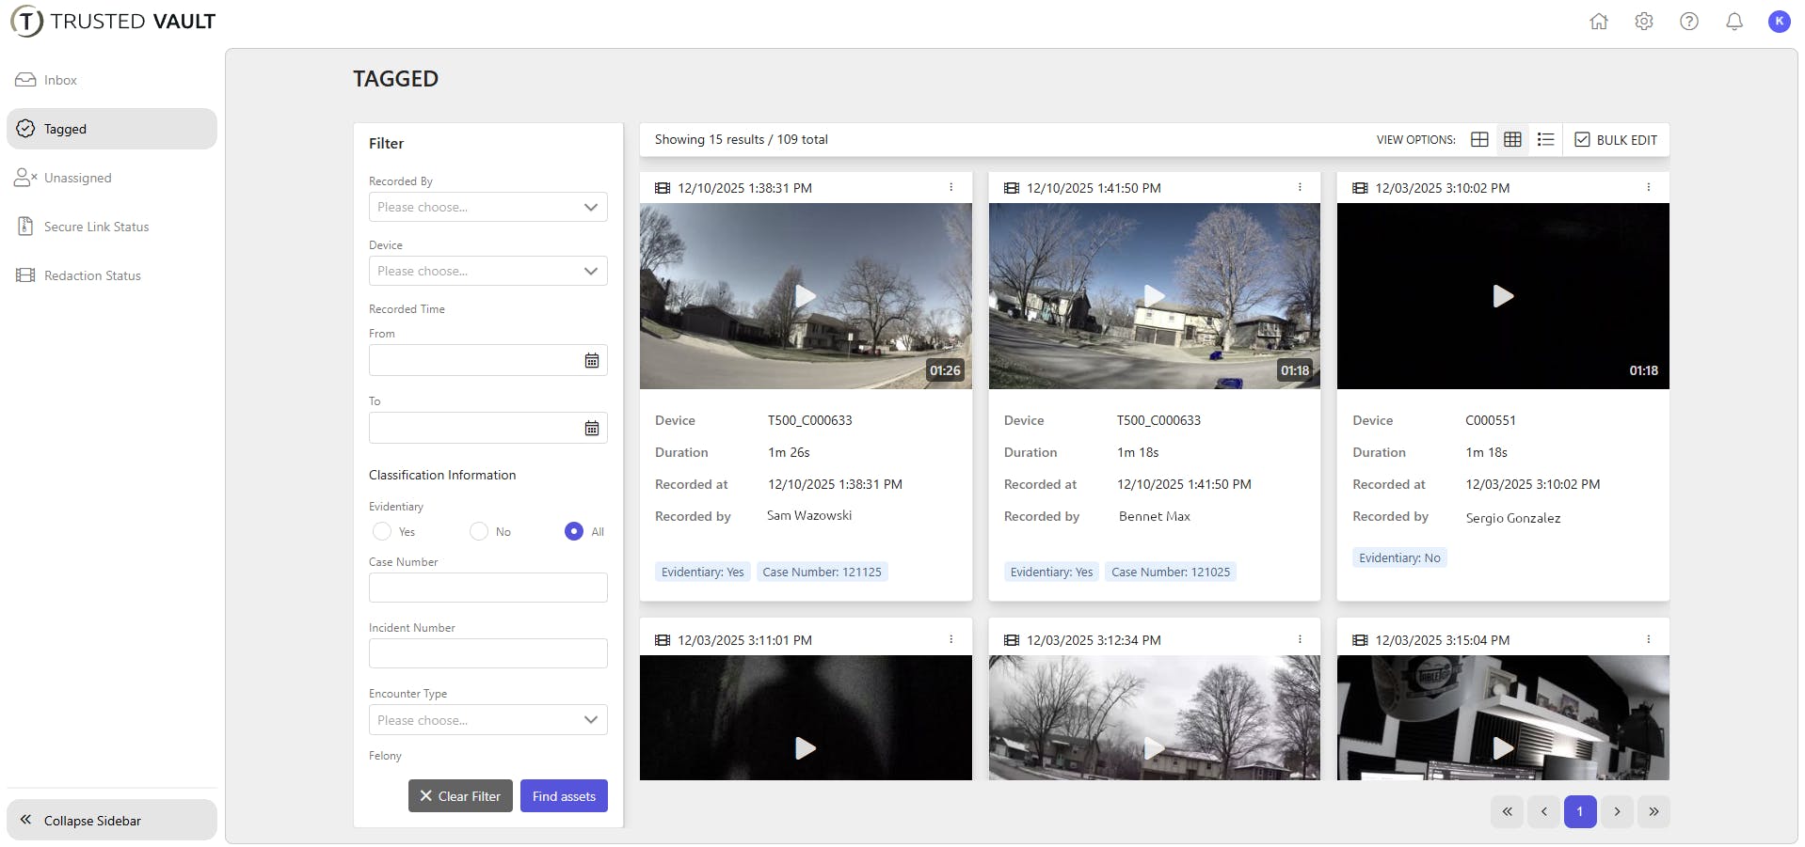Collapse the sidebar
The image size is (1805, 847).
point(111,820)
